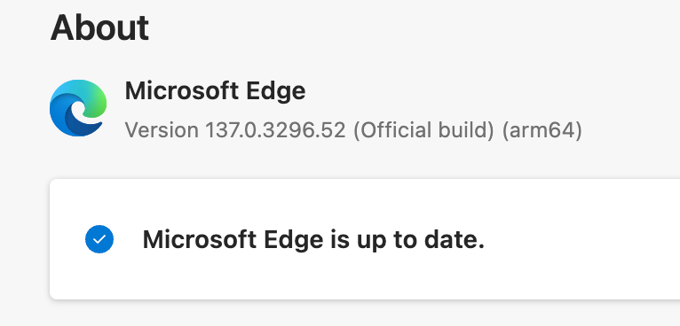Image resolution: width=680 pixels, height=326 pixels.
Task: Click the white tick inside the blue circle
Action: (x=99, y=239)
